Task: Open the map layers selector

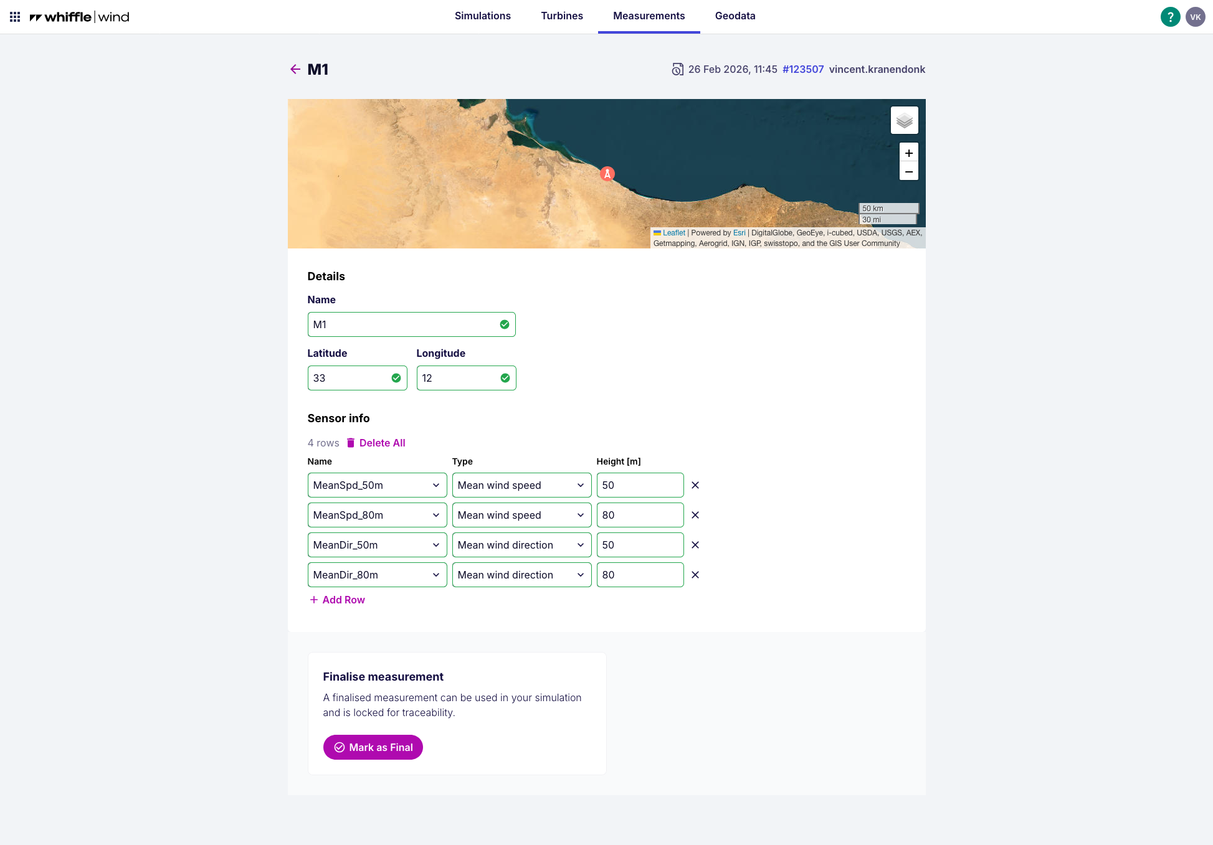Action: pyautogui.click(x=904, y=120)
